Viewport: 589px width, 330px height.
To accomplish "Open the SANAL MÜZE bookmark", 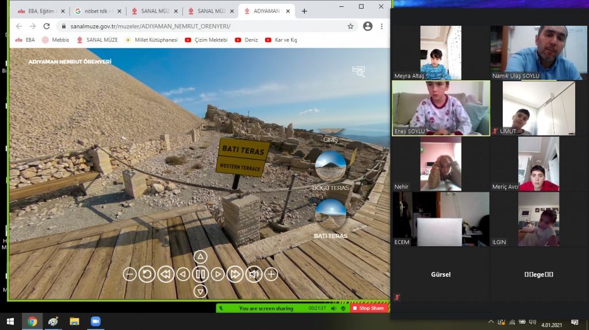I will 97,40.
